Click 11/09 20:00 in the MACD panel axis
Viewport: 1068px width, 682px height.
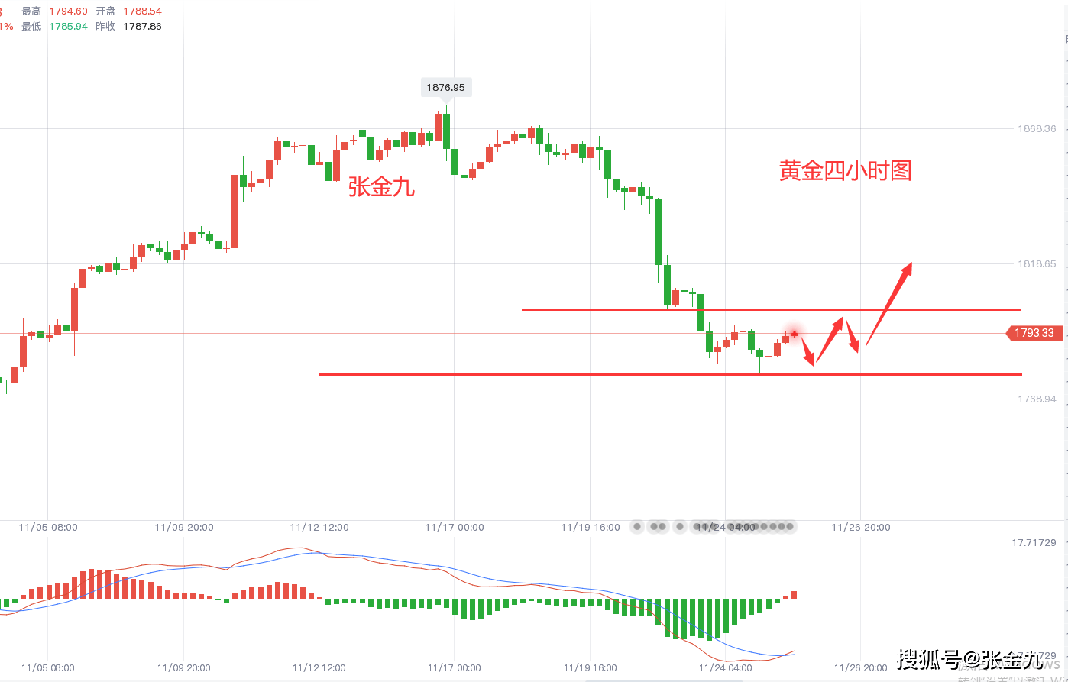[x=184, y=667]
